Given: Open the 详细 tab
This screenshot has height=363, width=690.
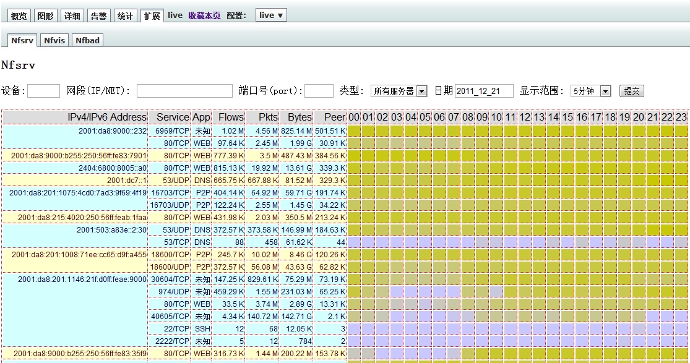Looking at the screenshot, I should 72,16.
